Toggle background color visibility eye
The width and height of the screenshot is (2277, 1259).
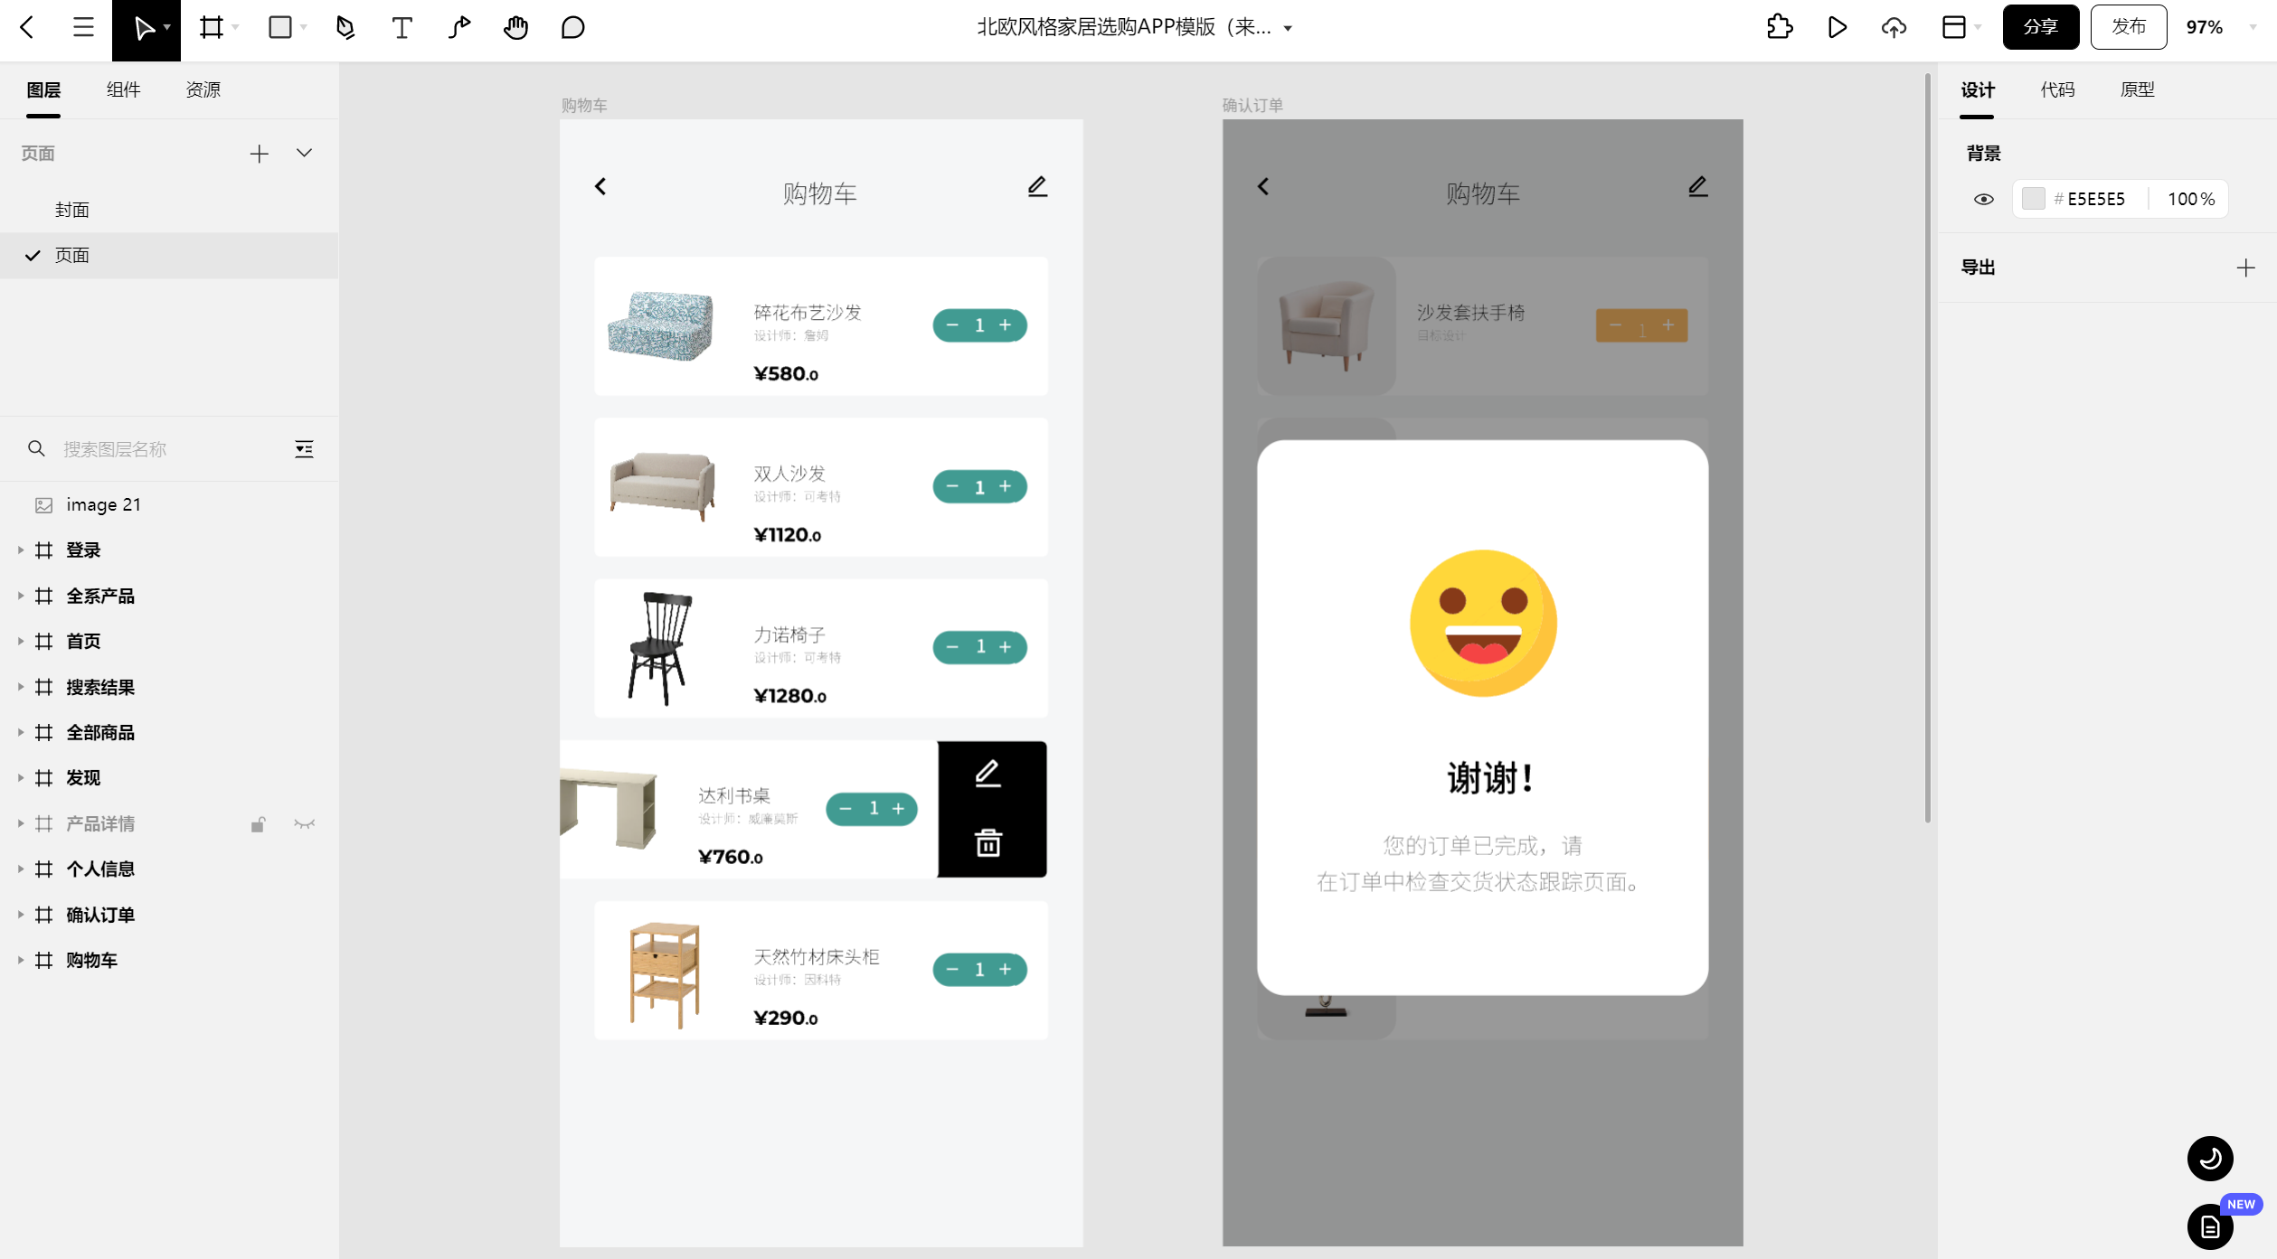click(x=1984, y=199)
